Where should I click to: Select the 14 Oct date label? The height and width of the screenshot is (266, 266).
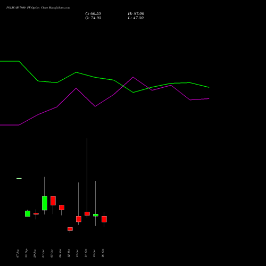[86, 253]
